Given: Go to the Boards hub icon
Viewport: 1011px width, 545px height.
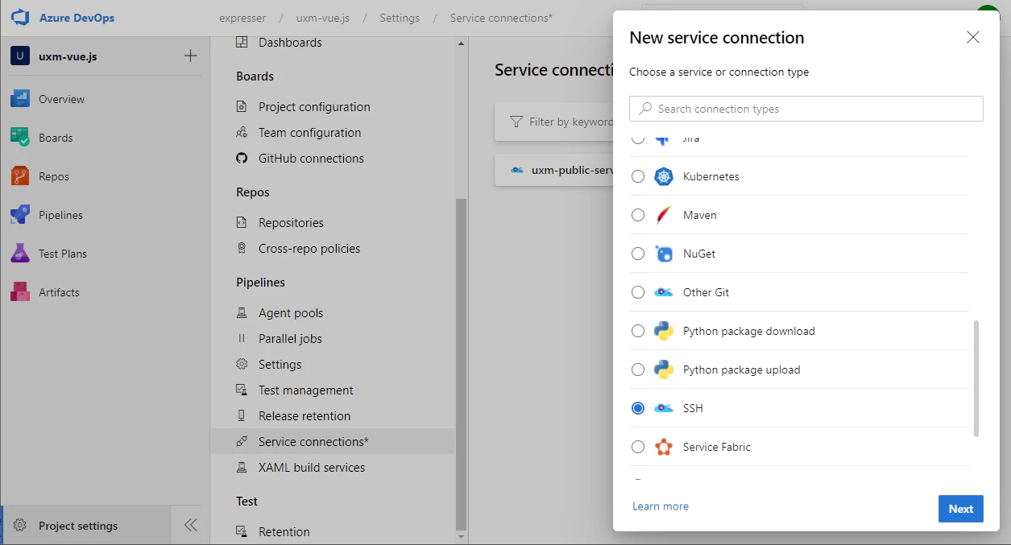Looking at the screenshot, I should [20, 138].
